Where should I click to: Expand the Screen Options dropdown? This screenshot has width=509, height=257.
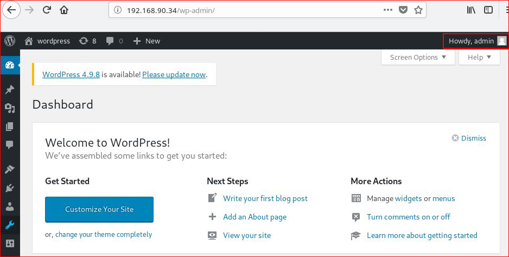[x=418, y=58]
